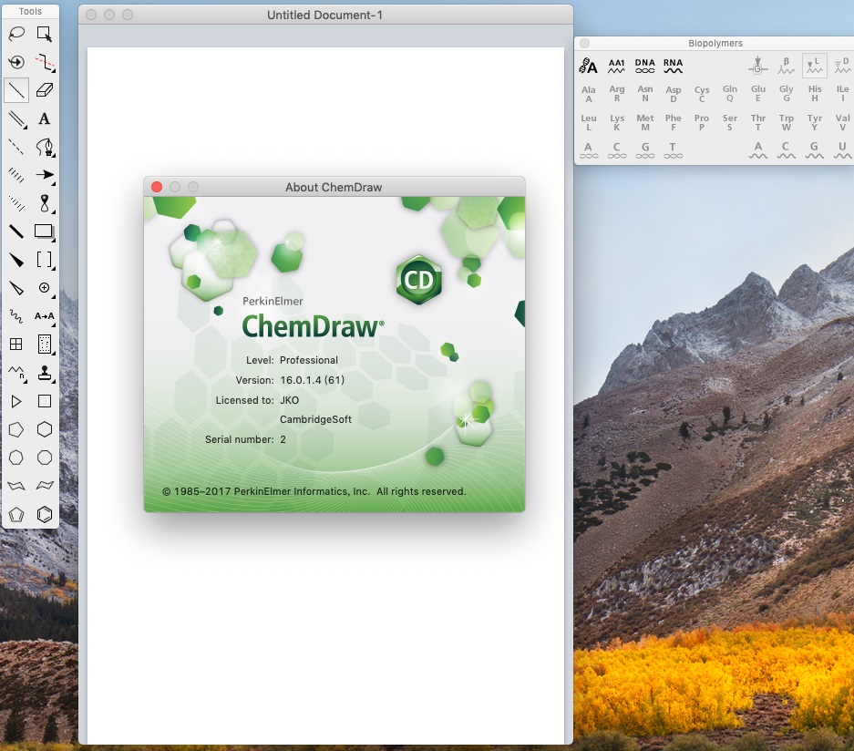Viewport: 854px width, 751px height.
Task: Select the Lasso selection tool
Action: coord(15,34)
